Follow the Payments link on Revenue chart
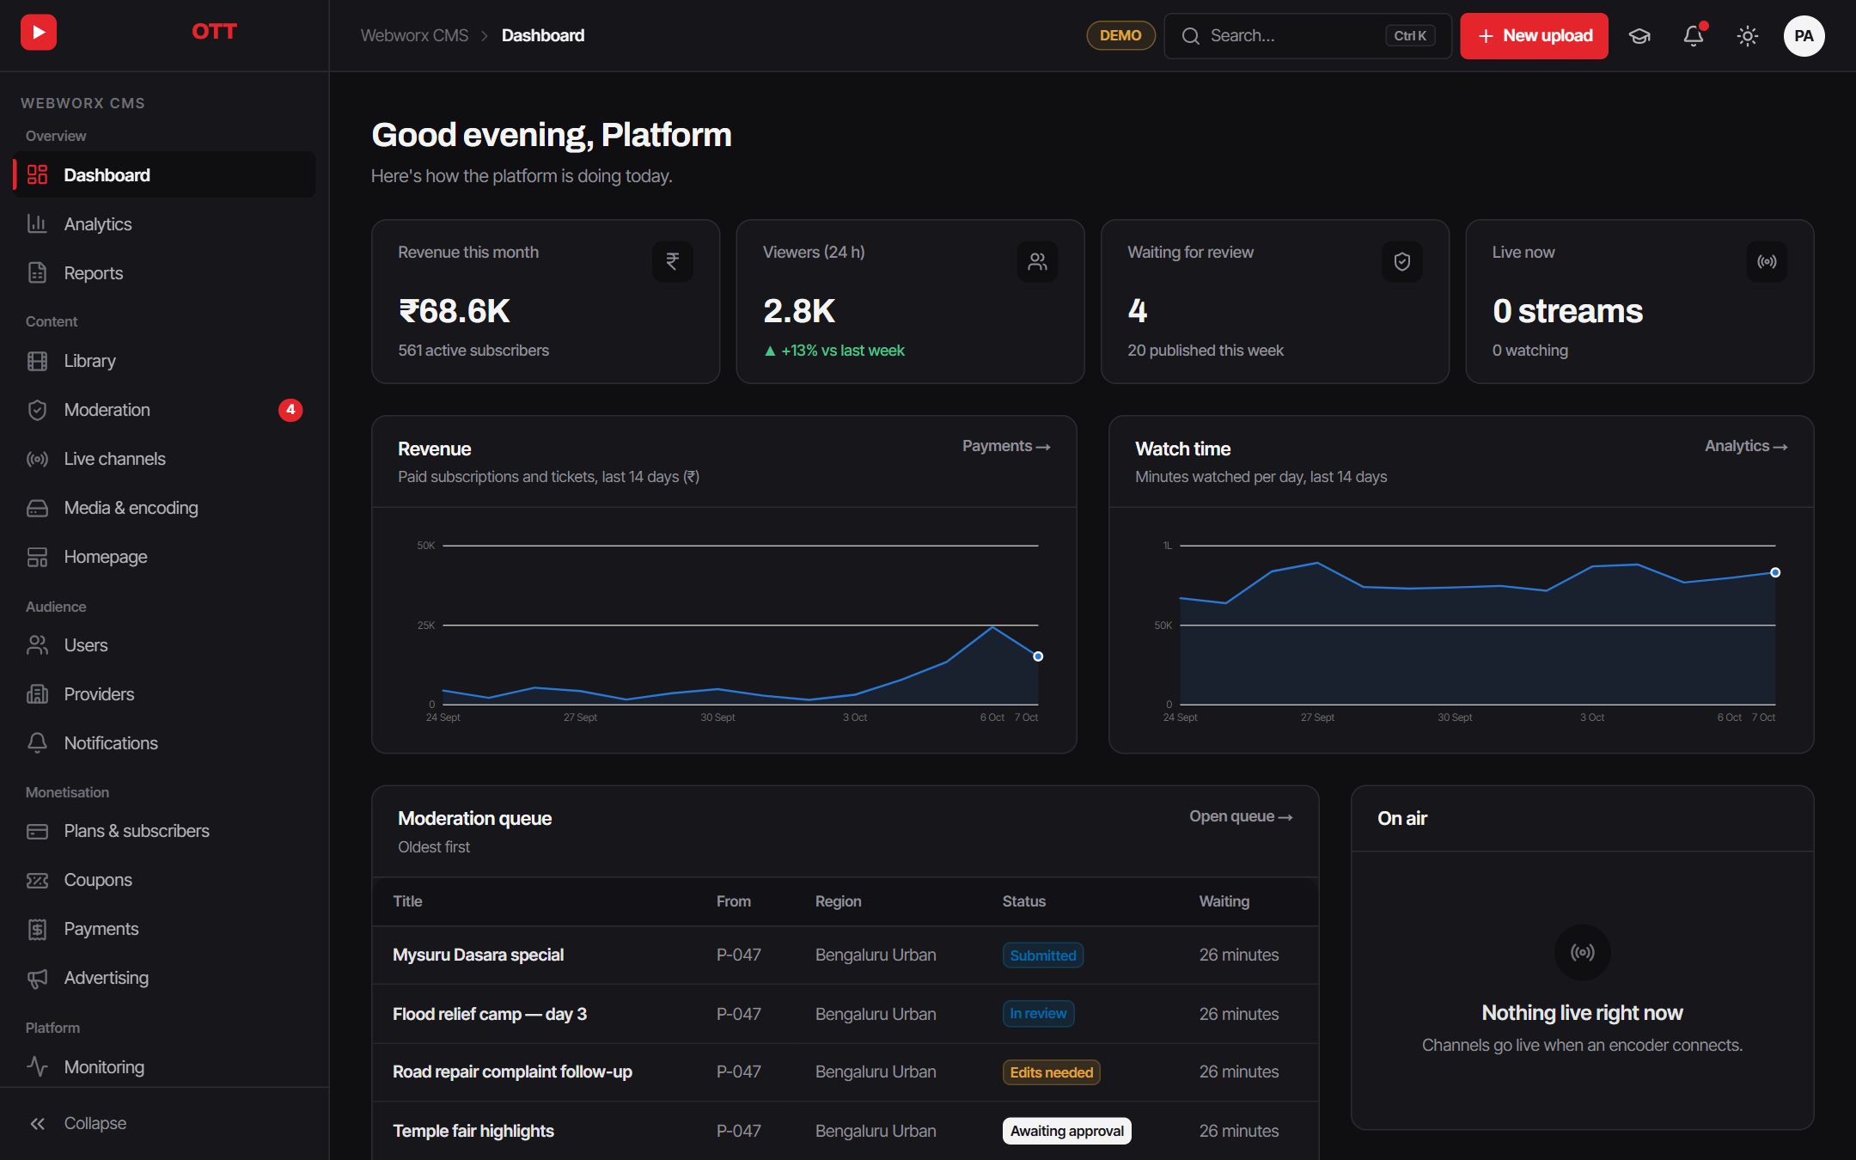 (x=1006, y=446)
